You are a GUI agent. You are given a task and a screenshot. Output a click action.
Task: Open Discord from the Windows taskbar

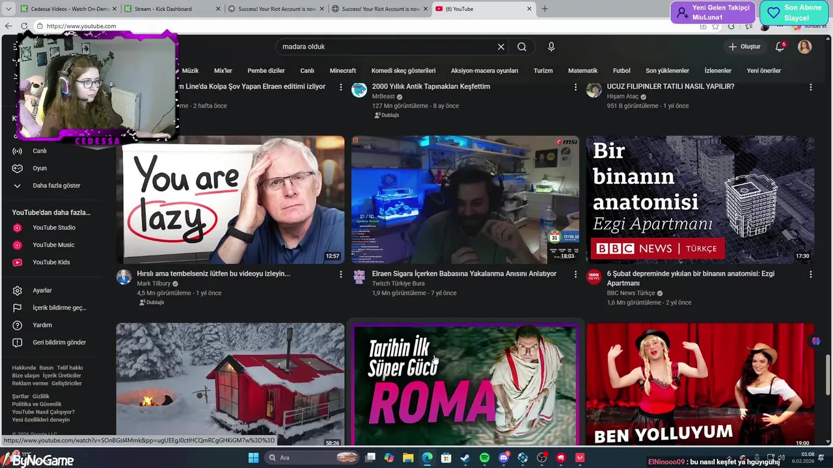504,458
